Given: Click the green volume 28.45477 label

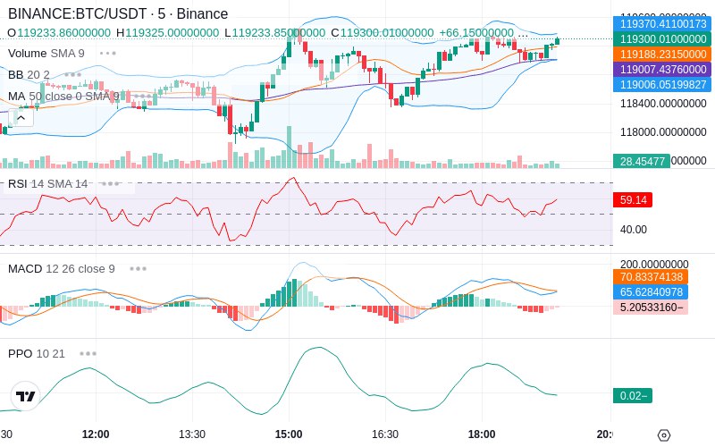Looking at the screenshot, I should click(x=641, y=161).
